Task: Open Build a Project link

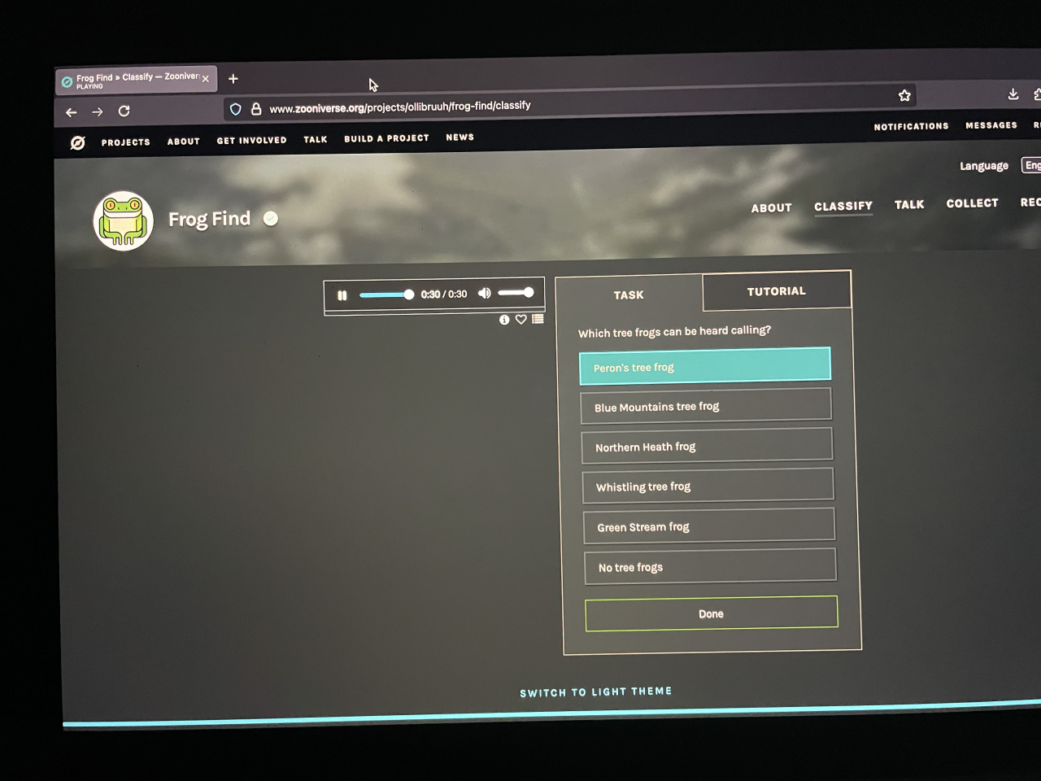Action: coord(386,139)
